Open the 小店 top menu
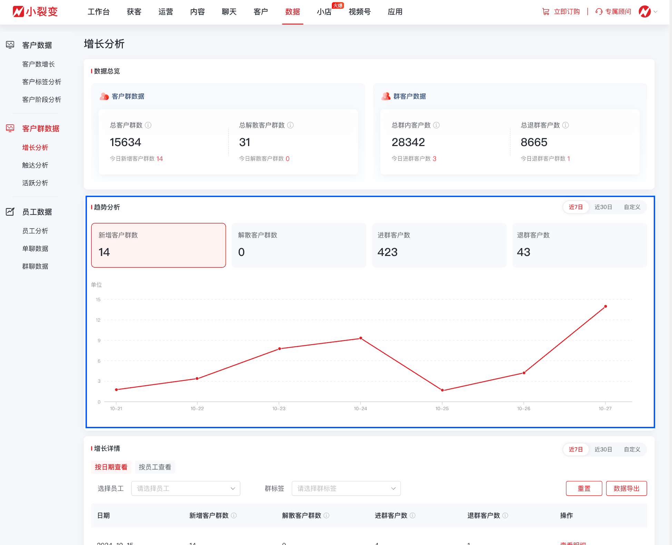This screenshot has height=545, width=672. pyautogui.click(x=324, y=12)
